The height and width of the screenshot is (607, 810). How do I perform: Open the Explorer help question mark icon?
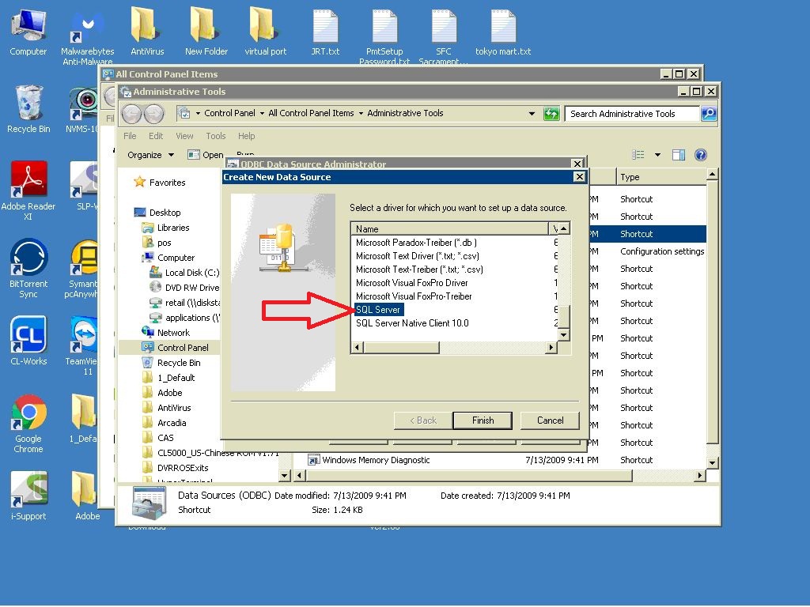pyautogui.click(x=700, y=155)
